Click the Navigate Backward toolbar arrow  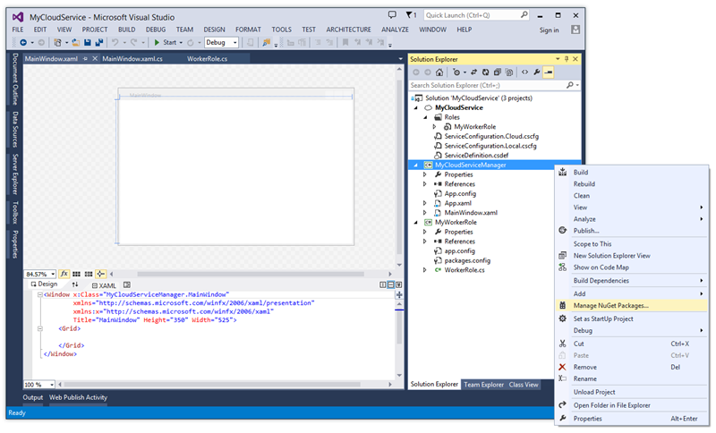tap(23, 42)
